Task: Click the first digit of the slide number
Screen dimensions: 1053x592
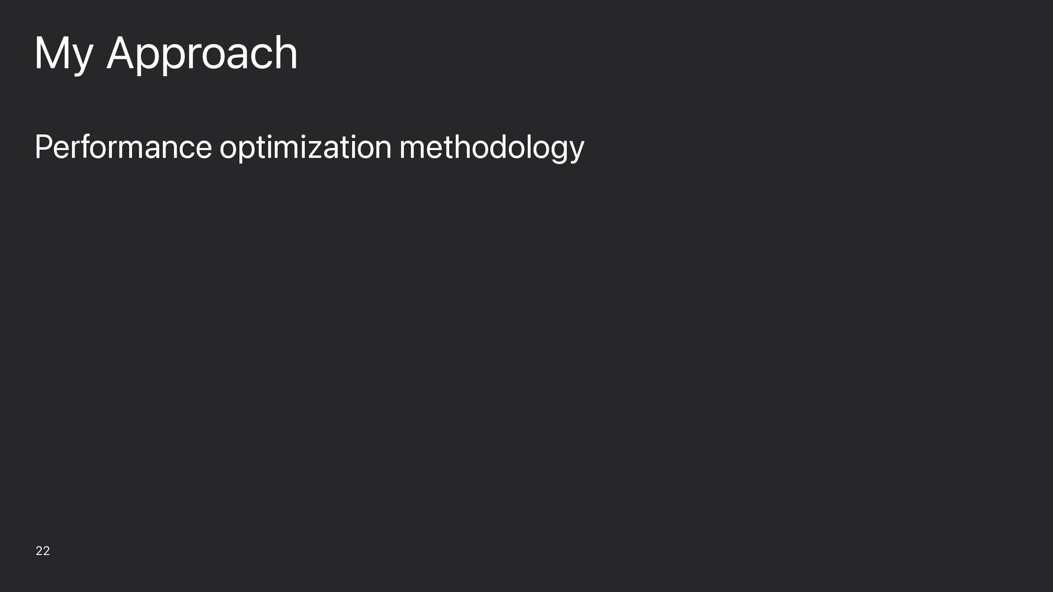Action: (x=39, y=551)
